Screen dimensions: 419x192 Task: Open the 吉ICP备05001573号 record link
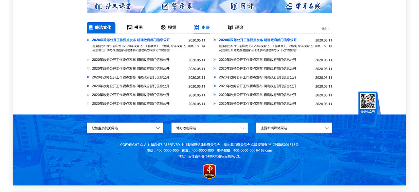[x=283, y=145]
